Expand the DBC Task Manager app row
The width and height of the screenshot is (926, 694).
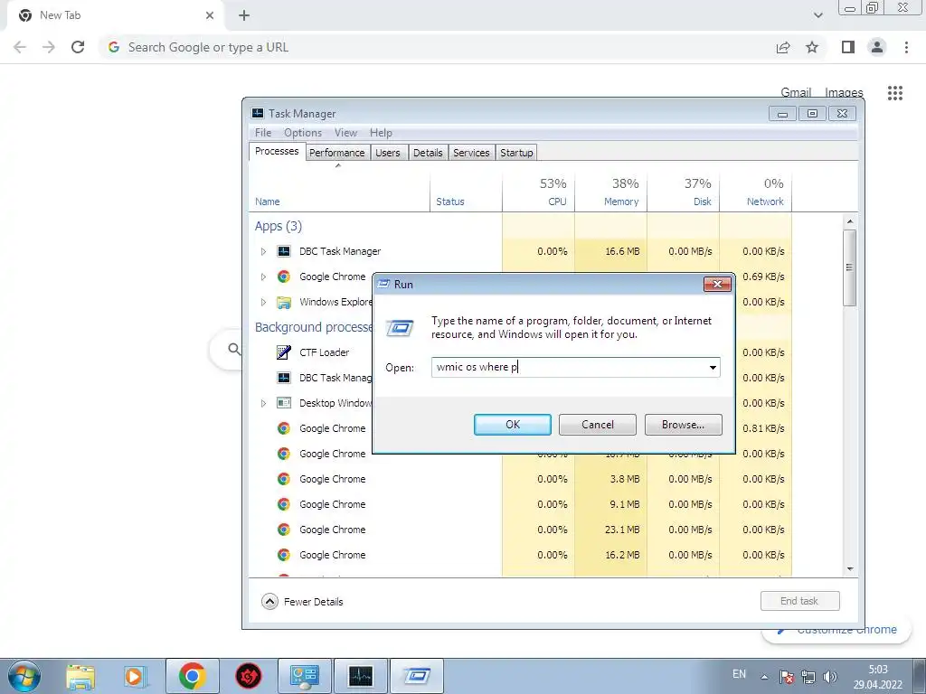263,251
